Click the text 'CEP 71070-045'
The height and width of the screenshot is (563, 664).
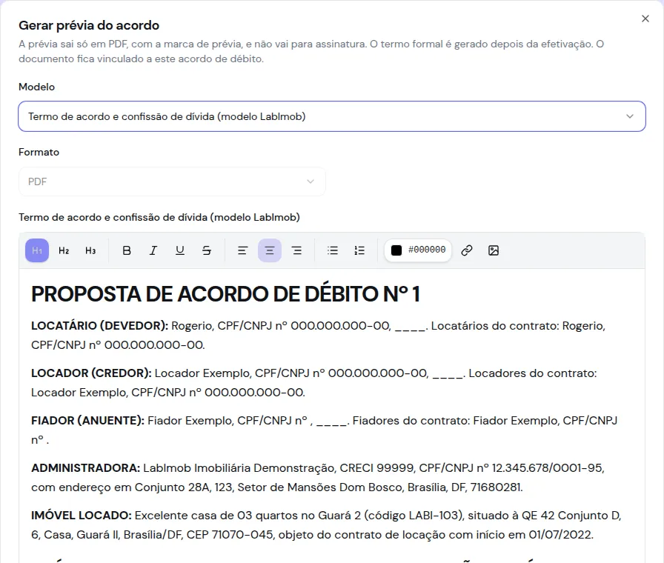(230, 535)
